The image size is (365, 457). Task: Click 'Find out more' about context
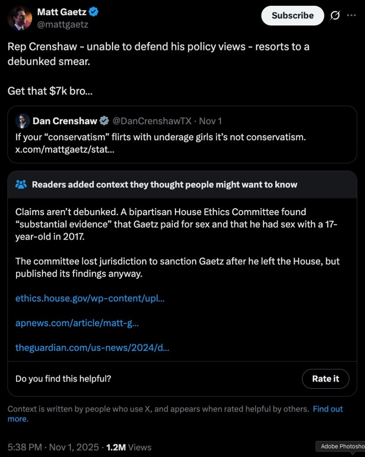pos(328,409)
